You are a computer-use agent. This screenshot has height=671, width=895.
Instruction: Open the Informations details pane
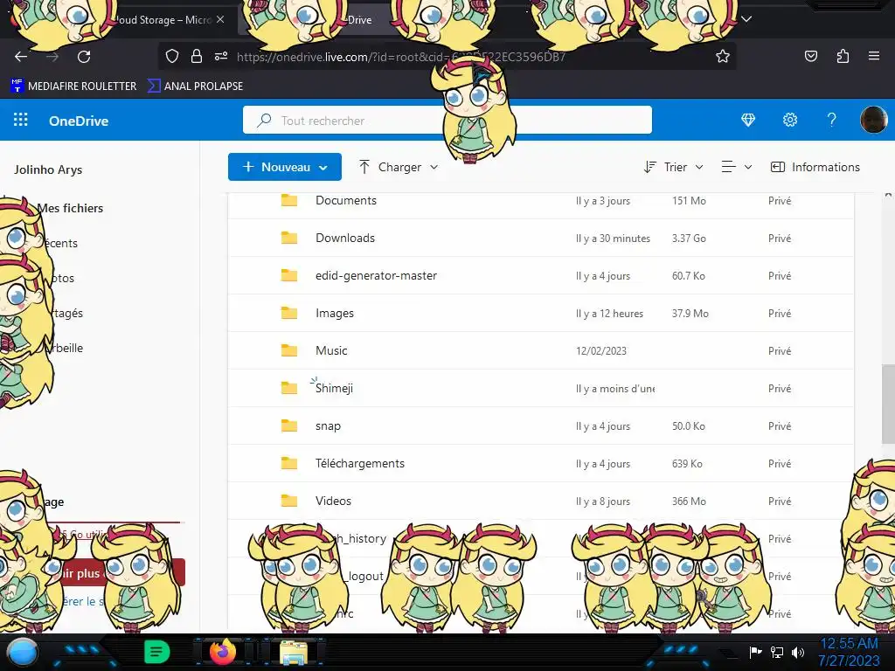[x=815, y=167]
